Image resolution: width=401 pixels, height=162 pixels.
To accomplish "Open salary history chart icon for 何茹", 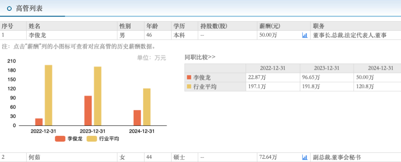I will coord(305,157).
